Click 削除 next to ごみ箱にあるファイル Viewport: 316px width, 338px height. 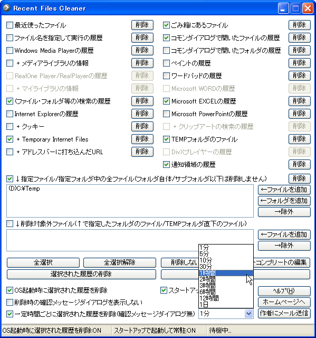(x=300, y=25)
